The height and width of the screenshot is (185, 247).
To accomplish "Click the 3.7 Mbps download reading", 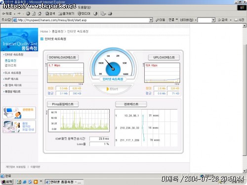I will click(54, 66).
